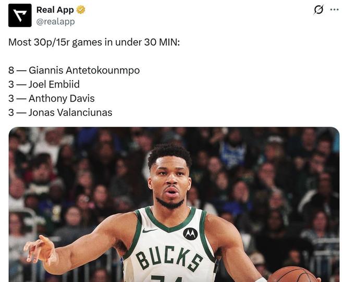Click the Joel Embiid stat line
This screenshot has height=282, width=344.
(44, 84)
